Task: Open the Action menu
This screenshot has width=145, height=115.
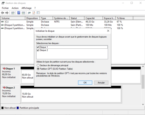Action: pos(15,8)
